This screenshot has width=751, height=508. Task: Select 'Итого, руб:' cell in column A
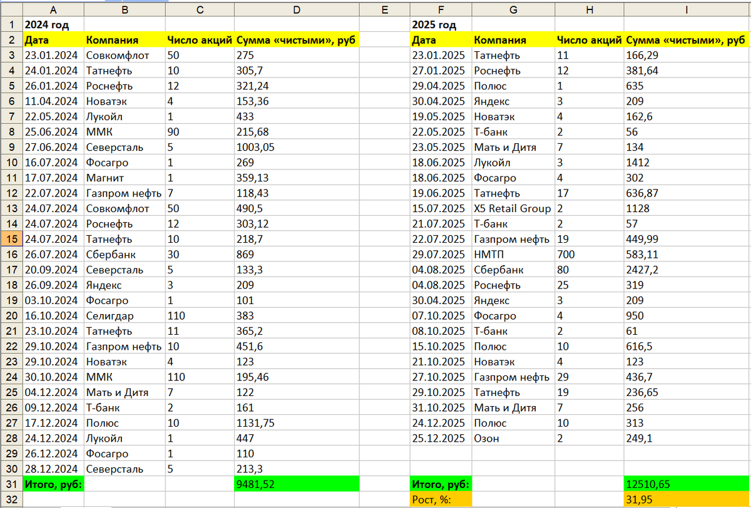click(x=53, y=484)
